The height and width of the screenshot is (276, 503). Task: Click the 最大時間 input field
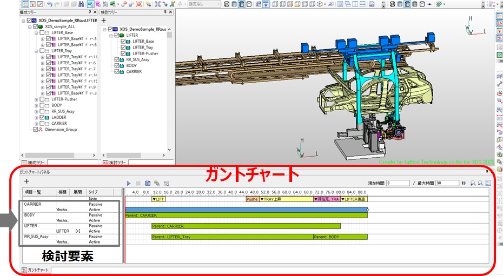447,183
